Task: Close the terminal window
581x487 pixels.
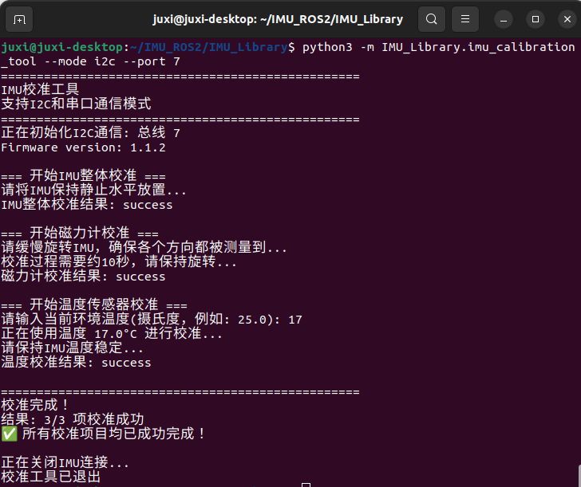Action: tap(567, 19)
